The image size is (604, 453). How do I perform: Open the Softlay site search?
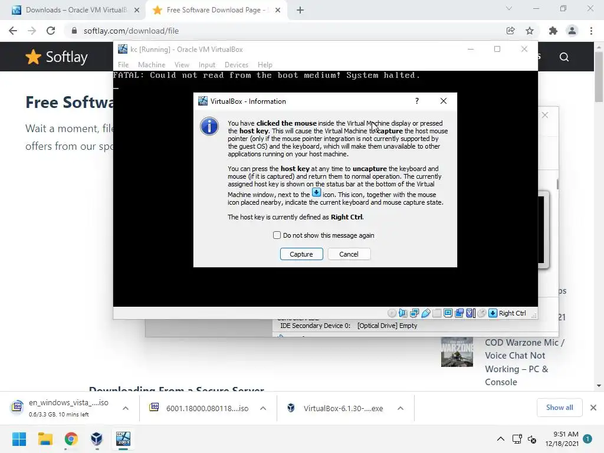(x=564, y=57)
